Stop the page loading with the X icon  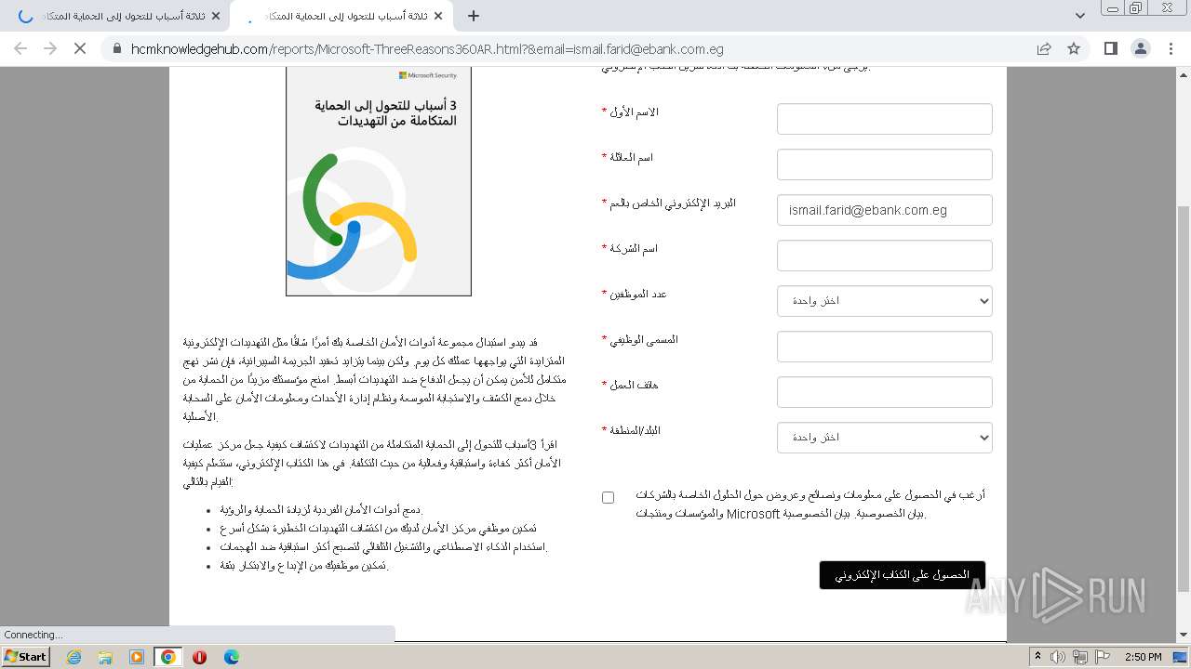pyautogui.click(x=80, y=48)
